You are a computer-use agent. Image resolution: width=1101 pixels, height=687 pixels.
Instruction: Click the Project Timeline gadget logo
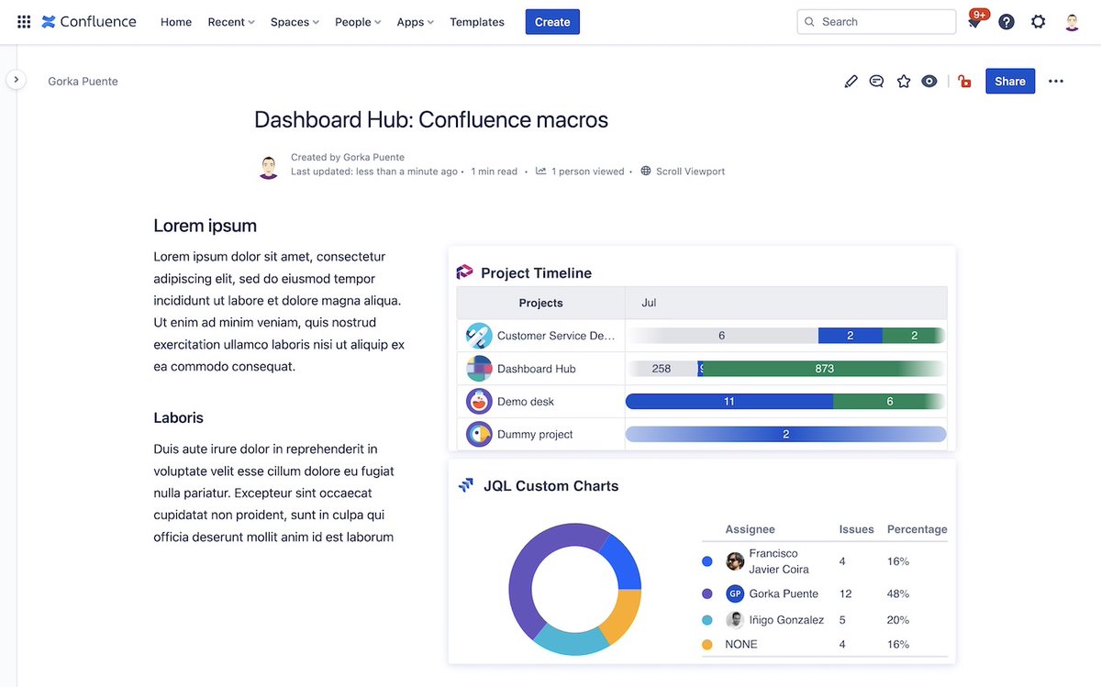click(x=464, y=272)
